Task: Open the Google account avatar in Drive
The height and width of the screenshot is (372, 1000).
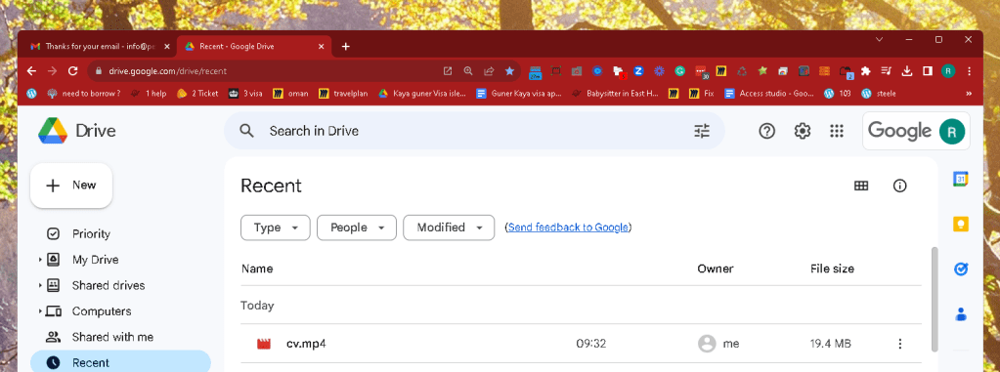Action: coord(951,131)
